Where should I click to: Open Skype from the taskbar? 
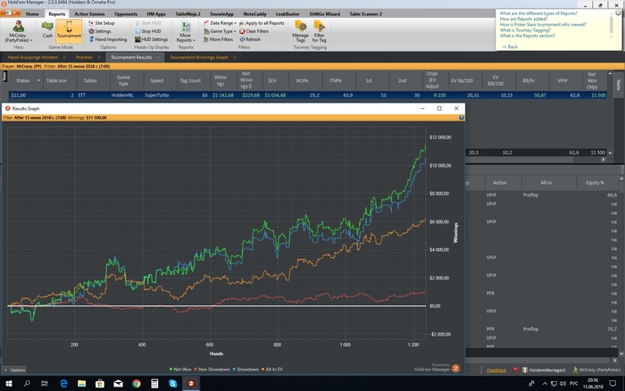pos(172,384)
